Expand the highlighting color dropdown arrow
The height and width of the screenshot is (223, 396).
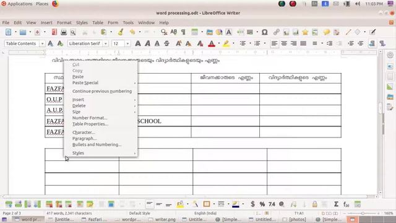(x=233, y=43)
